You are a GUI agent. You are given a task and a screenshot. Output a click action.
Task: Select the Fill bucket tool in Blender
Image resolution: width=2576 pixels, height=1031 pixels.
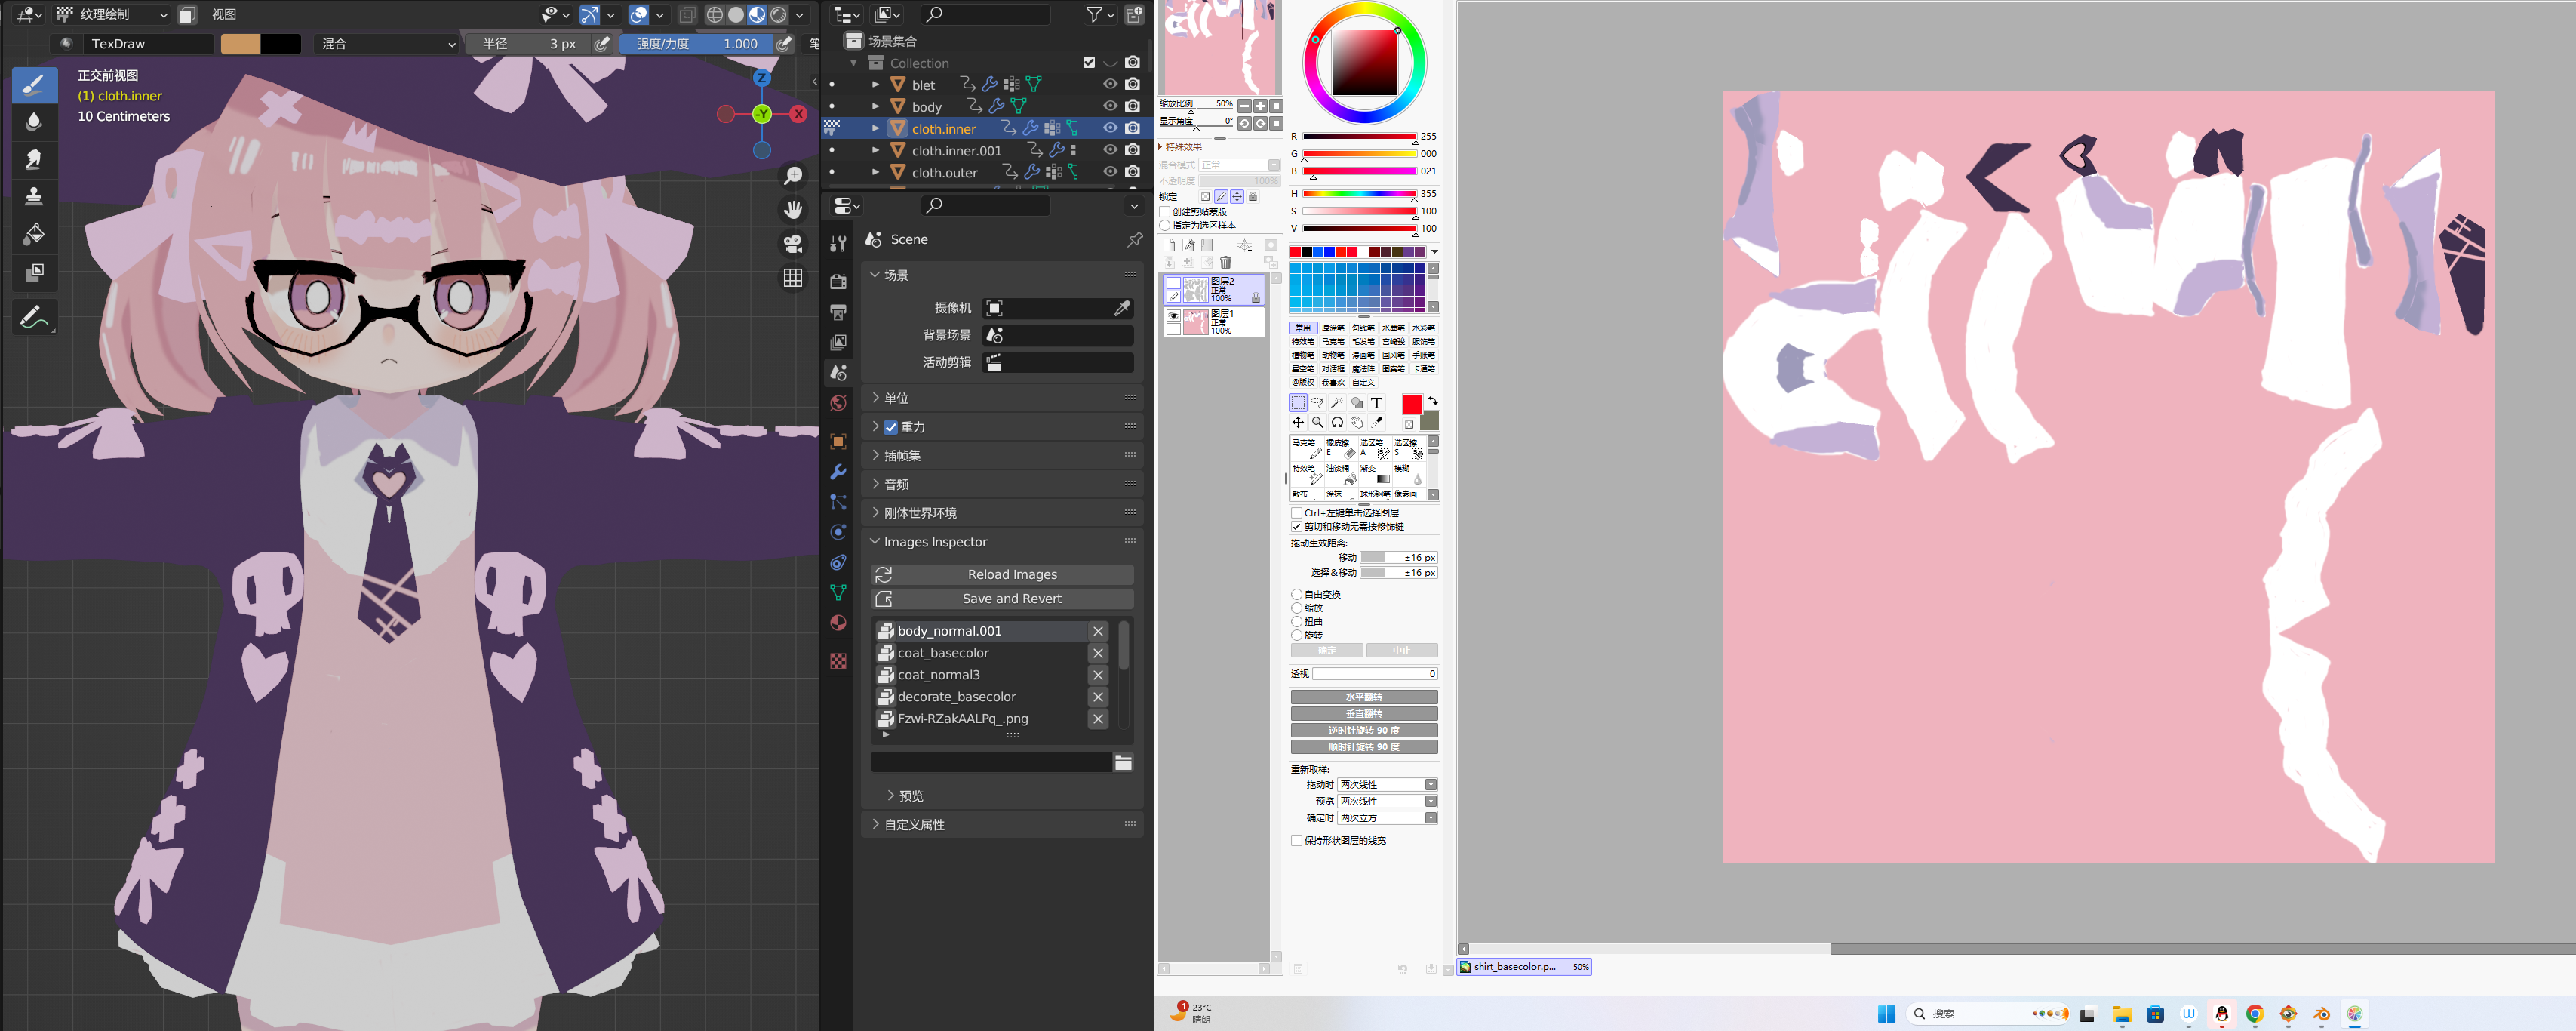(x=34, y=233)
